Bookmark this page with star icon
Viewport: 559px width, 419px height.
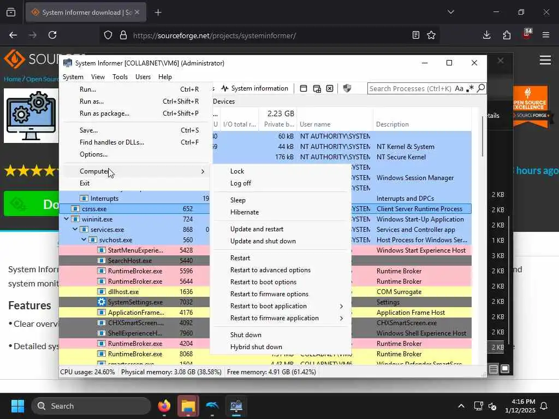tap(431, 35)
